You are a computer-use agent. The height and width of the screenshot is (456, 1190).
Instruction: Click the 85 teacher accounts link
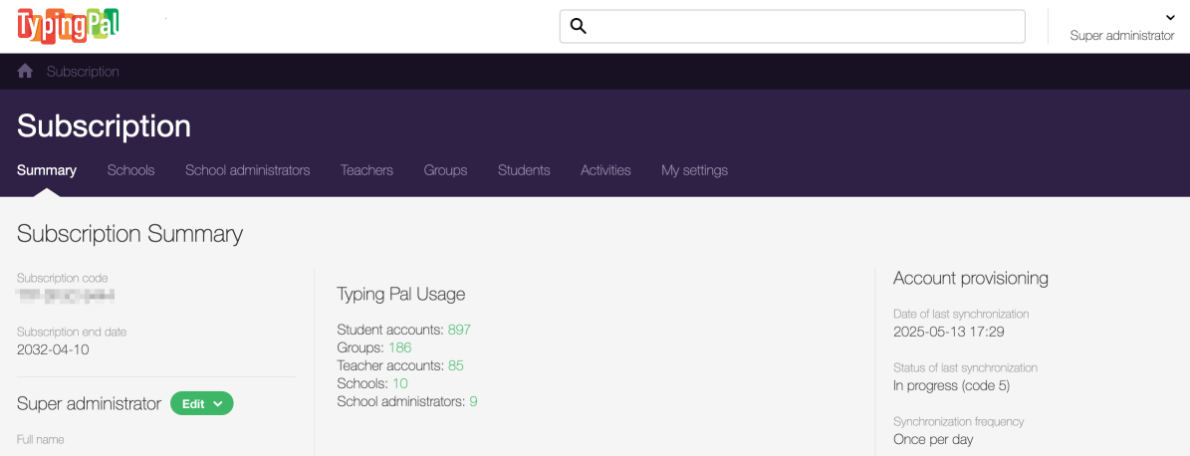456,365
